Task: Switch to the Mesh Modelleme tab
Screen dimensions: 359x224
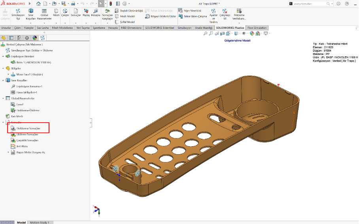Action: coord(62,28)
